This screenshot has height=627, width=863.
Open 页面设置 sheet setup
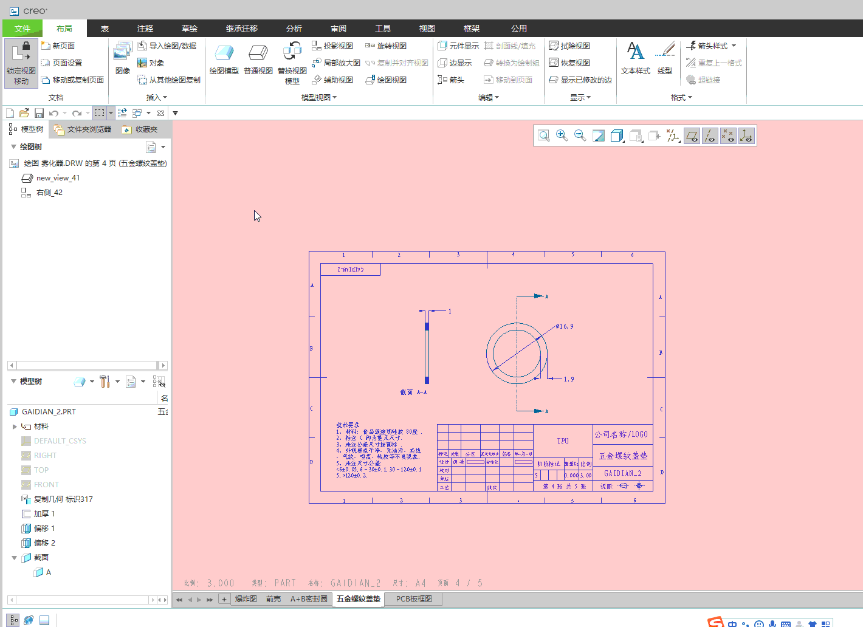point(62,63)
